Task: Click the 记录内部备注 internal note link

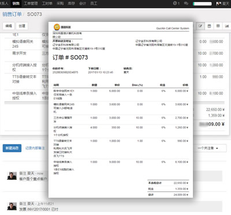Action: point(35,148)
